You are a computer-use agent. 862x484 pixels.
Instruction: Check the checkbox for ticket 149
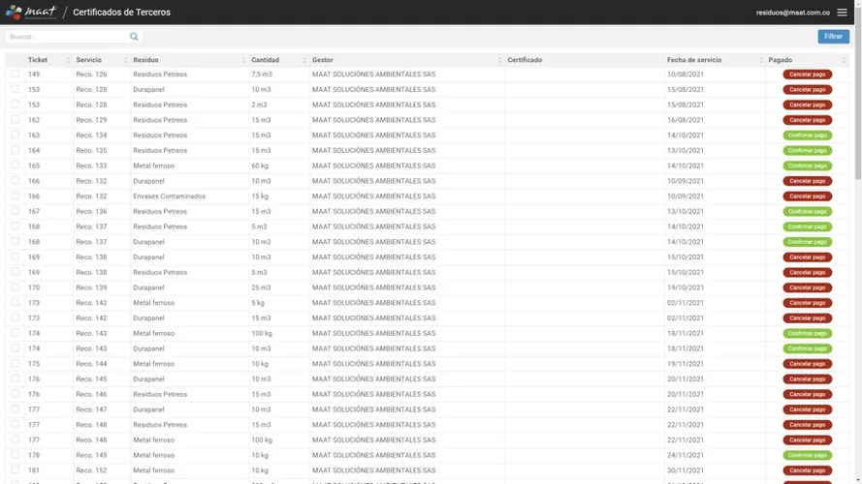[15, 75]
